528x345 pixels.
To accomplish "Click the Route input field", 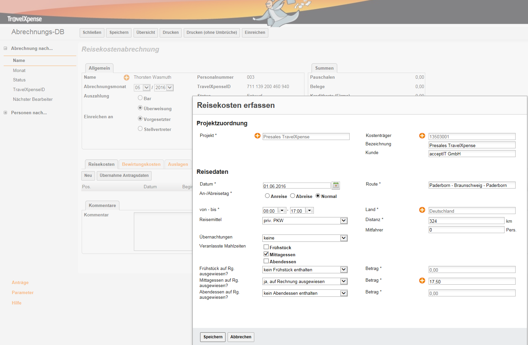I will click(472, 185).
